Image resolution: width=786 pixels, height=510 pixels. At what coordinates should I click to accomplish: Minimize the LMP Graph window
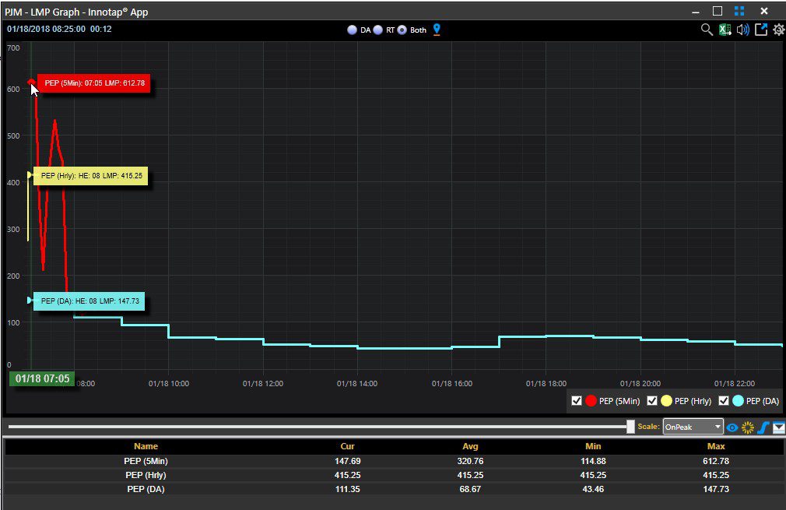click(695, 12)
